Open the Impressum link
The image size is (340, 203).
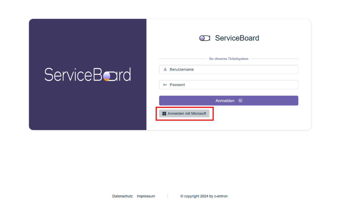146,196
